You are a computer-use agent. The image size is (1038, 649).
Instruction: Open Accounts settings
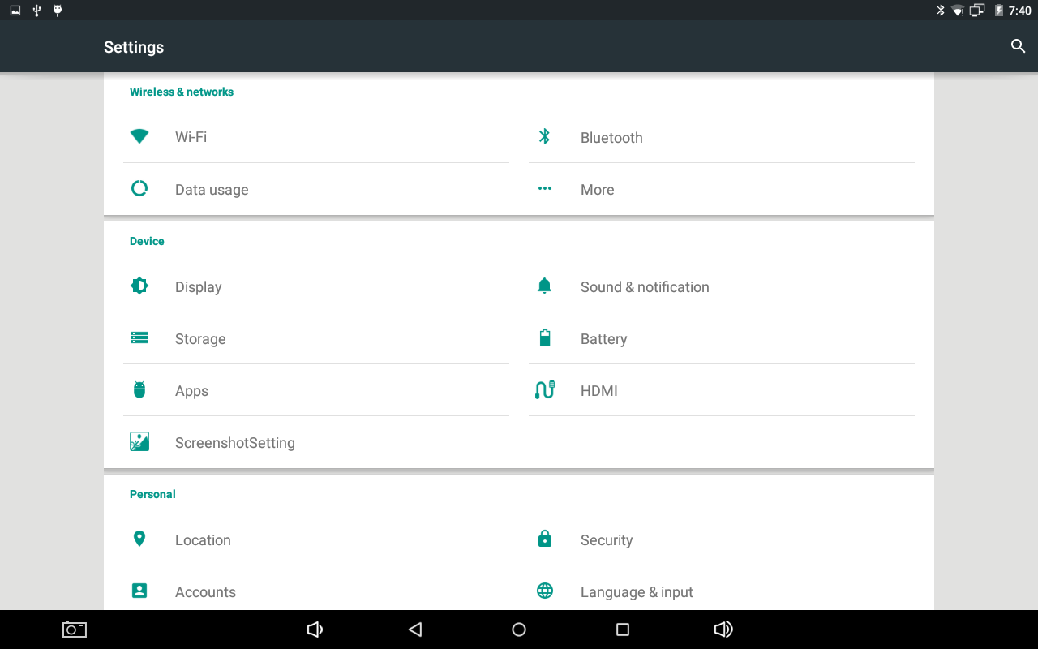(205, 592)
